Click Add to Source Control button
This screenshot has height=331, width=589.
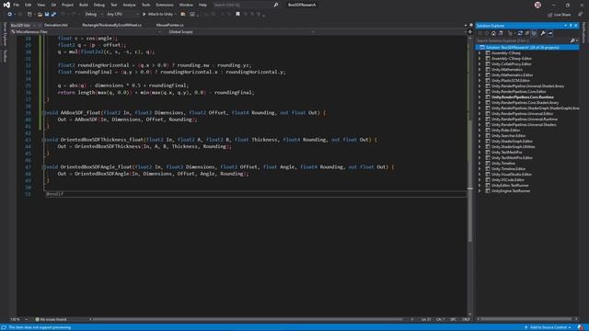coord(549,327)
